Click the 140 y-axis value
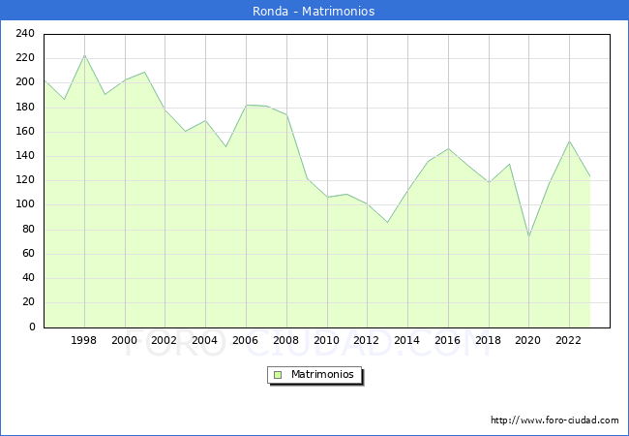 [25, 156]
